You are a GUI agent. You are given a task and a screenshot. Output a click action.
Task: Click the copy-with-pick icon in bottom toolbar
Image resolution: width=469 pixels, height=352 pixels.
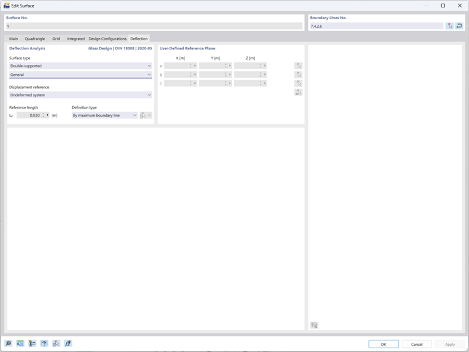coord(56,343)
